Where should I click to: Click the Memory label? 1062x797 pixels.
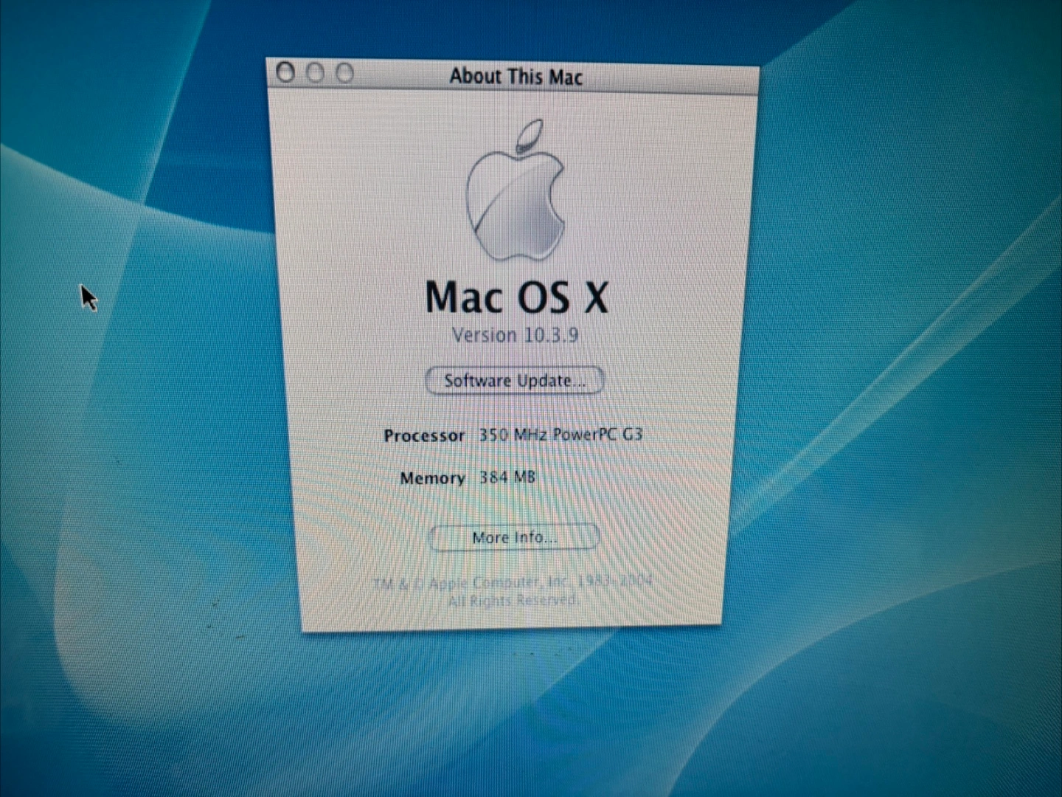click(x=432, y=478)
